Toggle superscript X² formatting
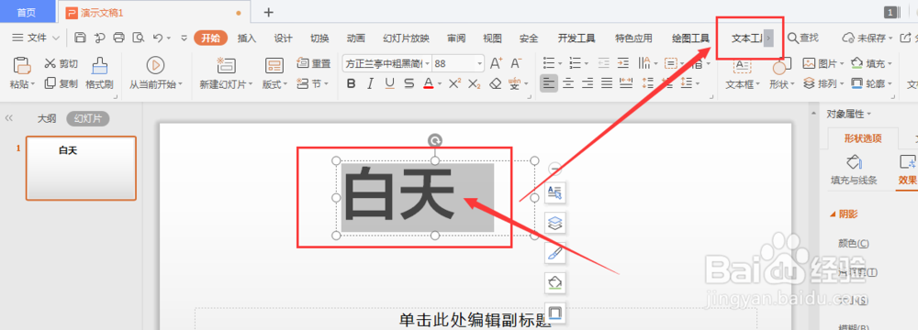918x330 pixels. (x=454, y=83)
